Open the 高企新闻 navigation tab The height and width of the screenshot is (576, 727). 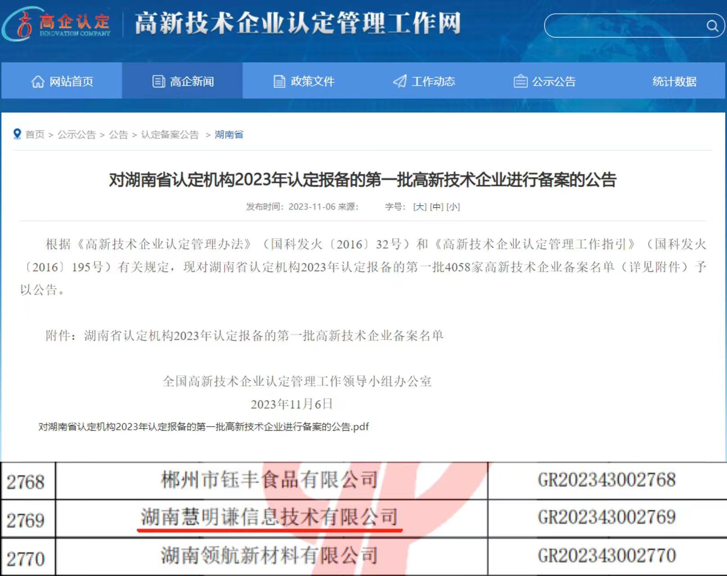coord(192,81)
